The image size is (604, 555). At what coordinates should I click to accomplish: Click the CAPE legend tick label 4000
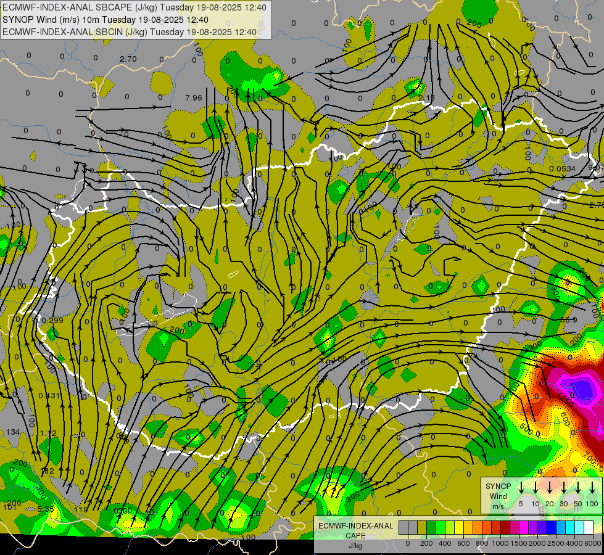tap(574, 543)
